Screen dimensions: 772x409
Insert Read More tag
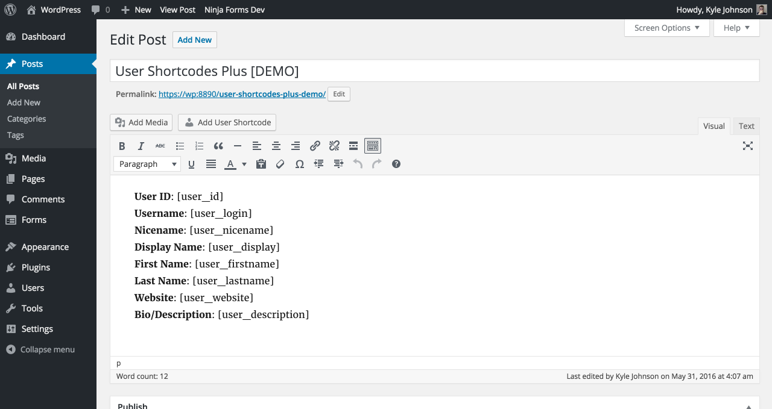pyautogui.click(x=353, y=146)
